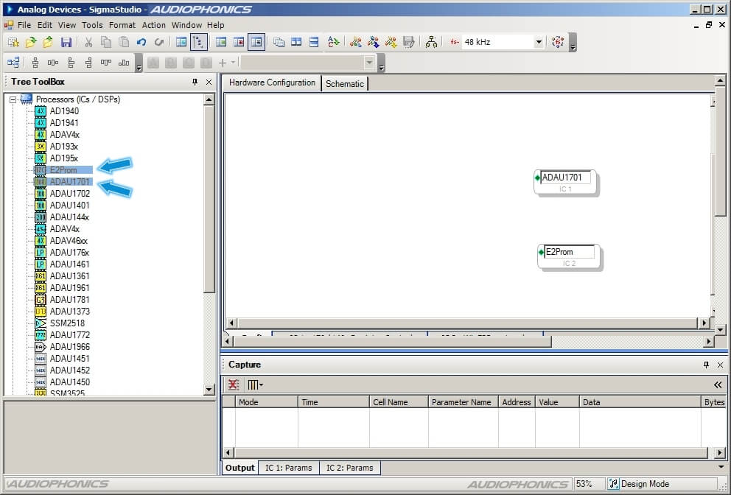
Task: Open the Help menu
Action: (215, 25)
